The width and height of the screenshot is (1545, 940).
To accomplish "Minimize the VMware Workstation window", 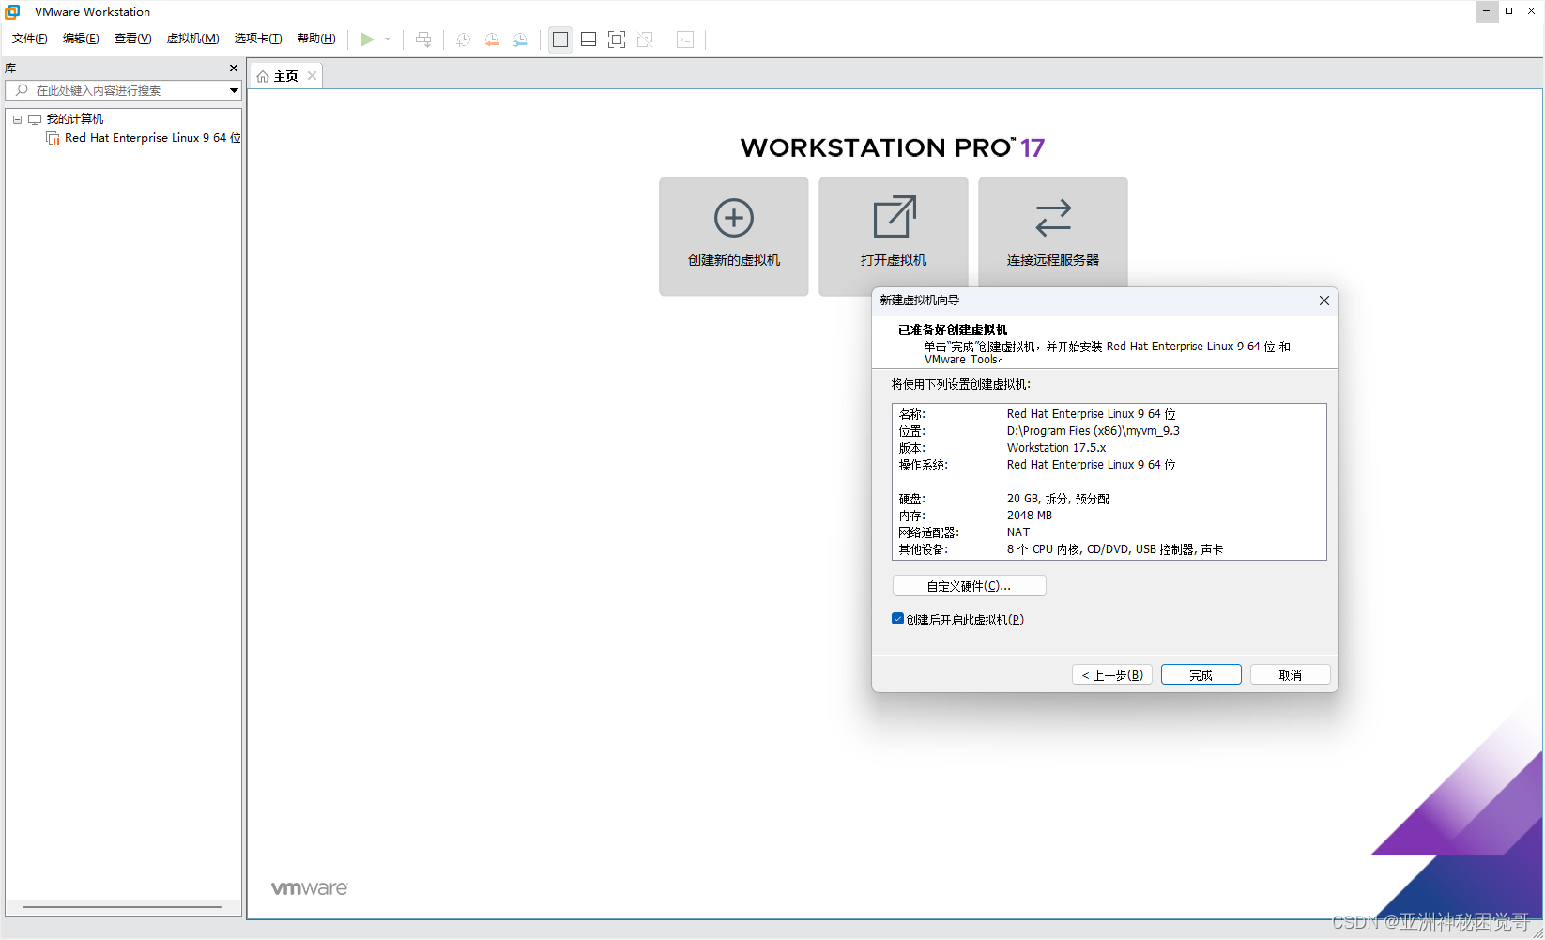I will click(1486, 11).
